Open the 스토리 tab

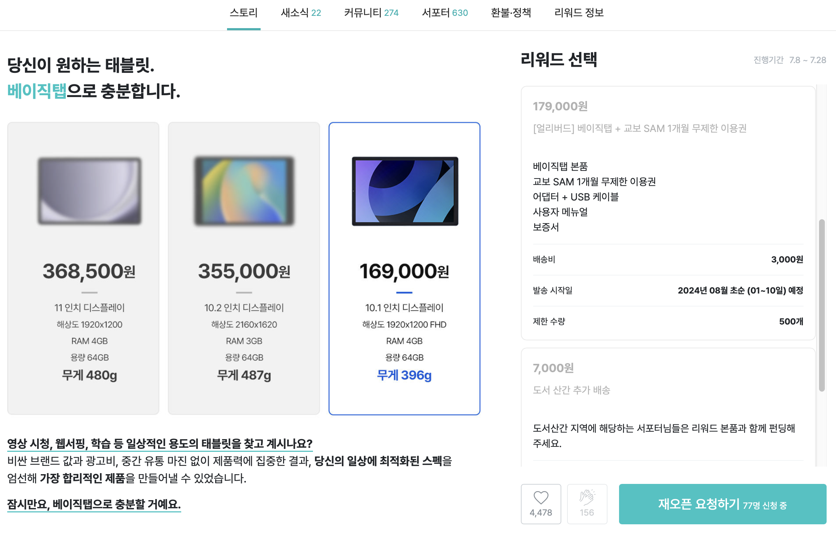click(244, 13)
